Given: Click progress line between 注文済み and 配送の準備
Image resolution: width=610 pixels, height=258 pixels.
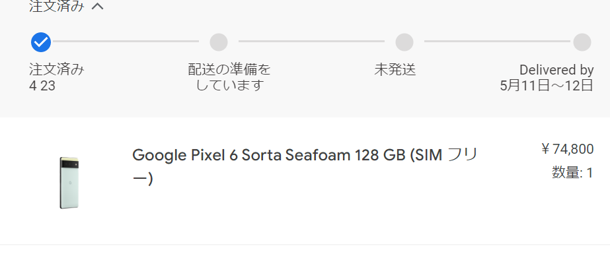Looking at the screenshot, I should tap(126, 41).
